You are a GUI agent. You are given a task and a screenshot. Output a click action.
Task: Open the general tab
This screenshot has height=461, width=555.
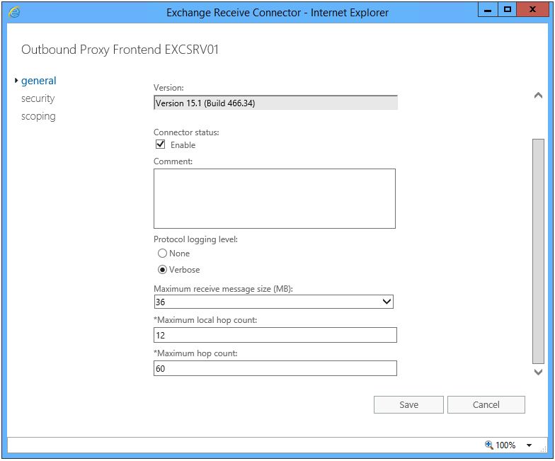[38, 81]
